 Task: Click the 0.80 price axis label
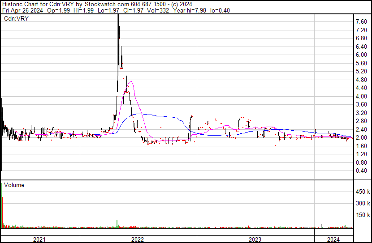point(361,162)
